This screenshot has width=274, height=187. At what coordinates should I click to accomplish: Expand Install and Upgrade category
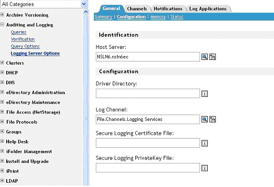click(x=2, y=161)
